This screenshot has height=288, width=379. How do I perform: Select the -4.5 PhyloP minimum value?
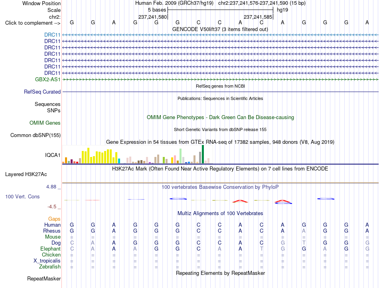(x=52, y=207)
